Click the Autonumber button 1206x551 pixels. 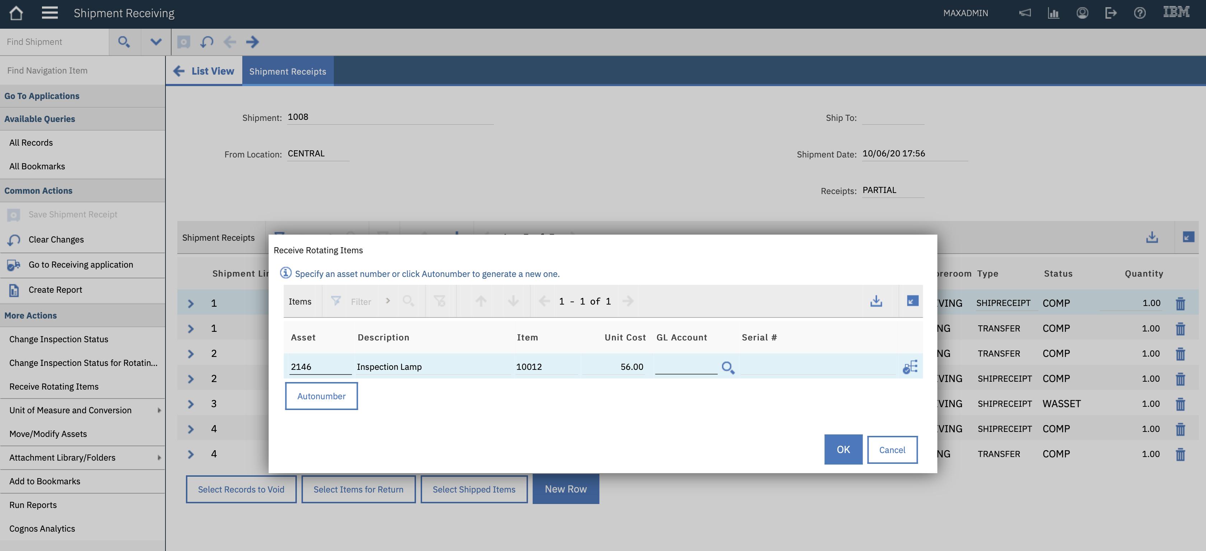[x=321, y=396]
